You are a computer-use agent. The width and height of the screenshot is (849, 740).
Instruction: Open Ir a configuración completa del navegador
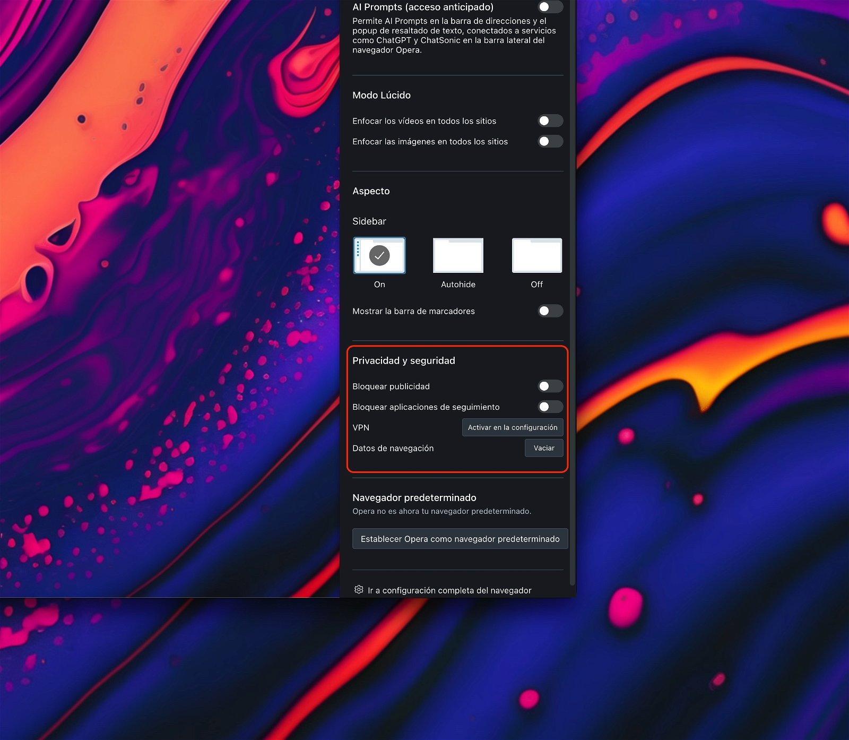click(449, 590)
